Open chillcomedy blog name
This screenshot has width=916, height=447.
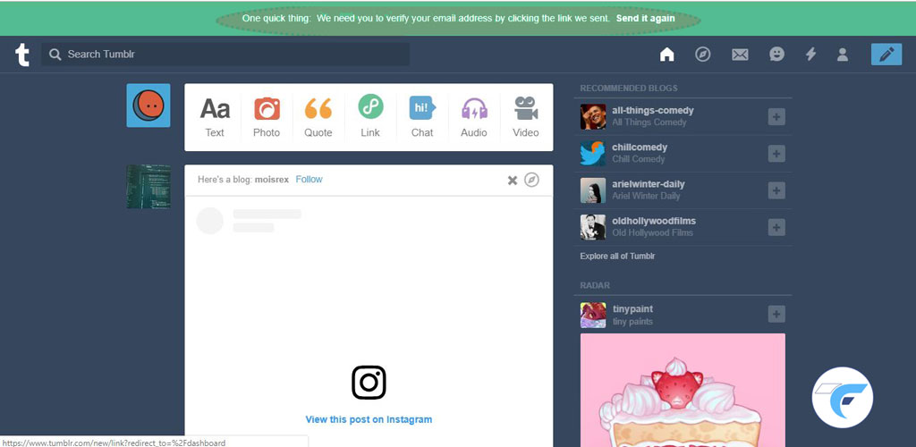coord(639,147)
